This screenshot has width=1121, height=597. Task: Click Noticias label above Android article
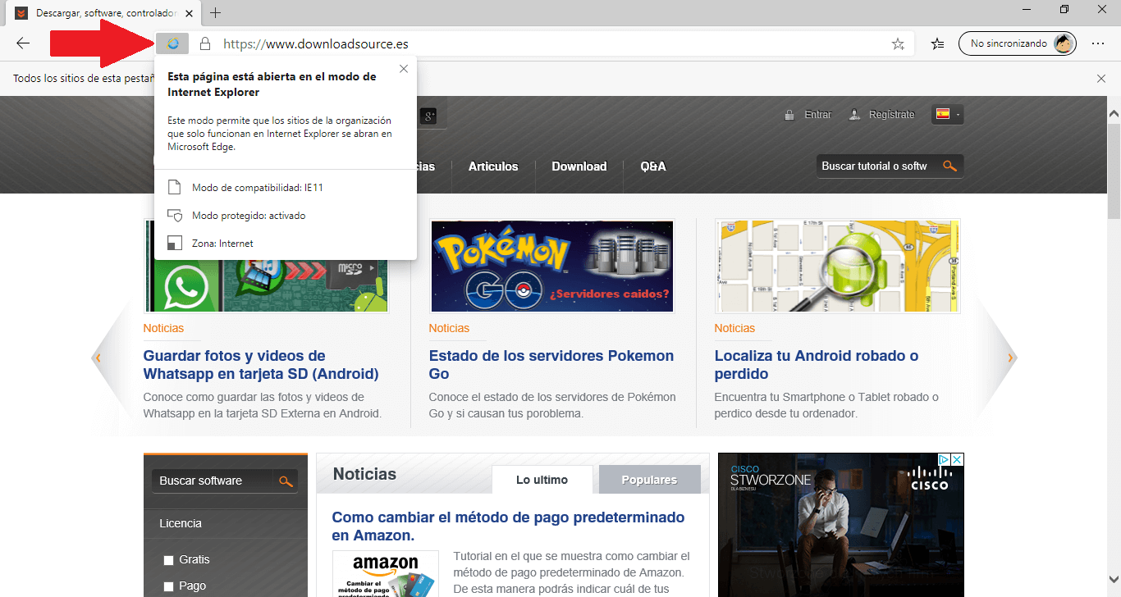(734, 328)
